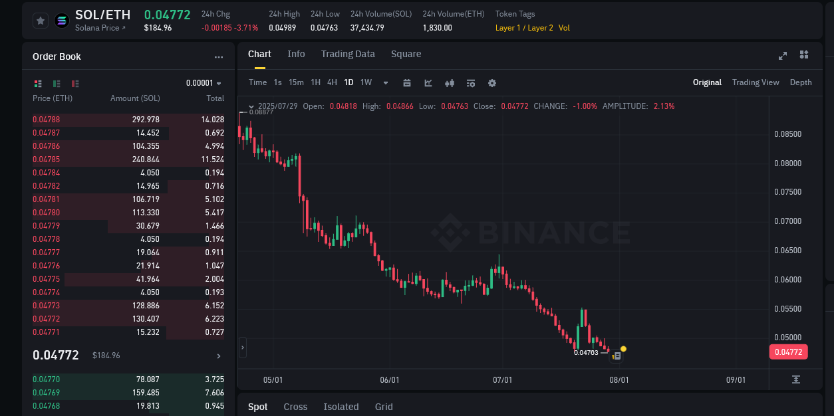Click the 08/01 date axis label
Viewport: 834px width, 416px height.
(x=619, y=380)
